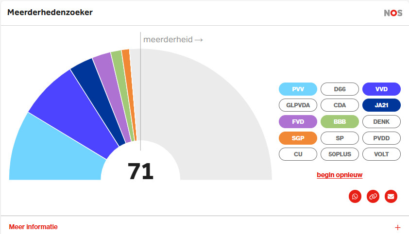Expand Meer informatie with plus icon
This screenshot has width=409, height=234.
point(398,227)
